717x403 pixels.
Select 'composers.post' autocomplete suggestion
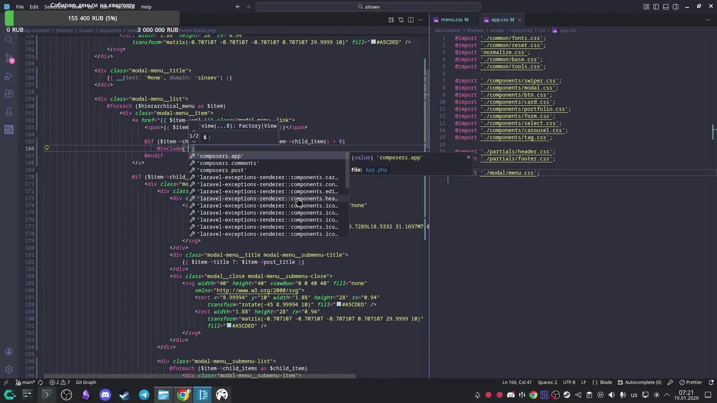pyautogui.click(x=268, y=170)
